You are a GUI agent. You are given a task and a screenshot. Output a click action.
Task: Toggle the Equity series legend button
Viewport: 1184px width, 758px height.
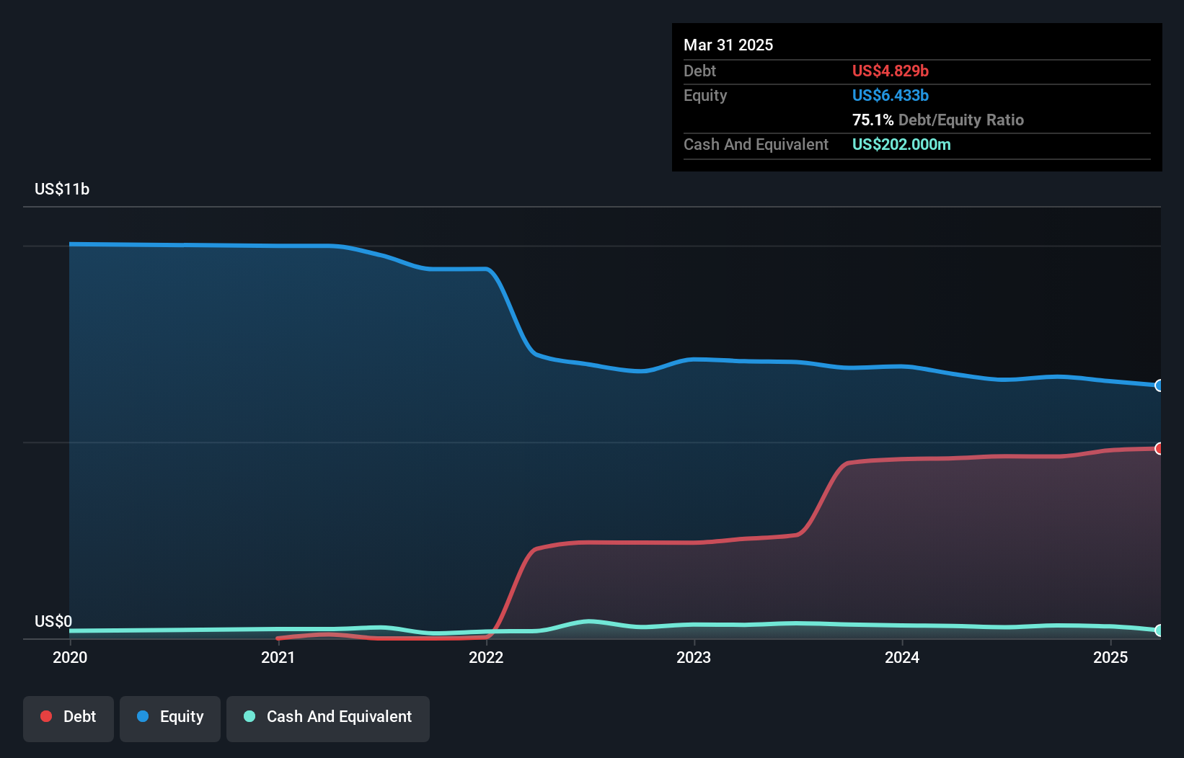pyautogui.click(x=170, y=718)
